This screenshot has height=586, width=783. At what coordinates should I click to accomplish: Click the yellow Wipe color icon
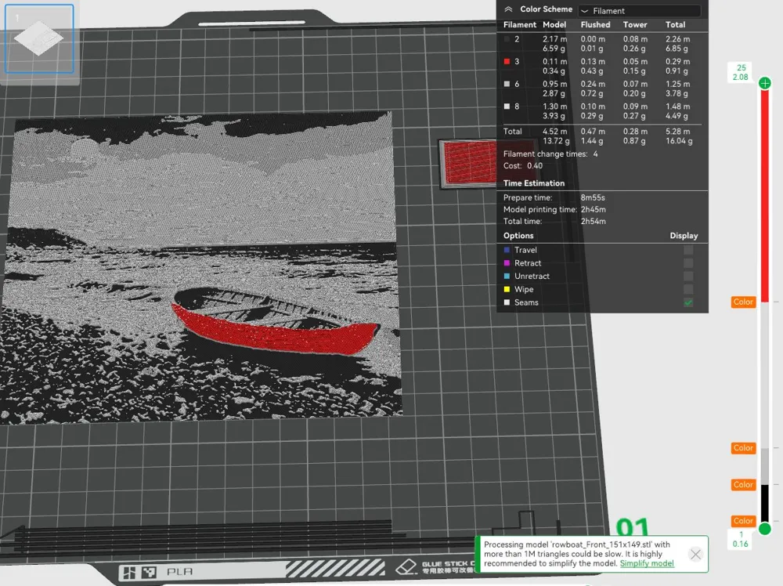(x=507, y=289)
